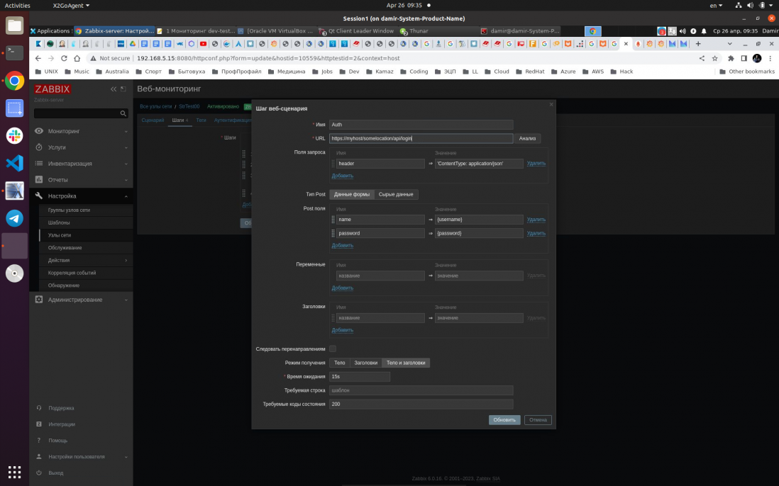Viewport: 779px width, 486px height.
Task: Open Шаблоны in the configuration menu
Action: tap(59, 222)
